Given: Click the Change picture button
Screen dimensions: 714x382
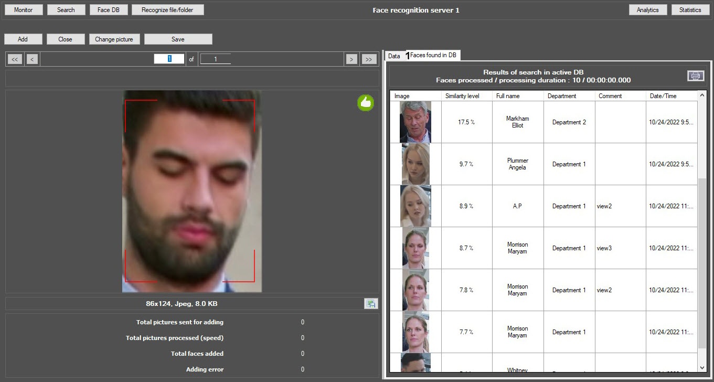Looking at the screenshot, I should [x=114, y=39].
